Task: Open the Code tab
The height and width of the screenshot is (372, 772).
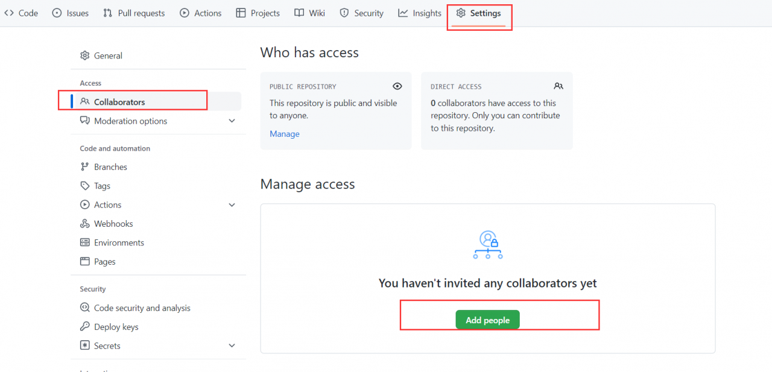Action: click(x=21, y=13)
